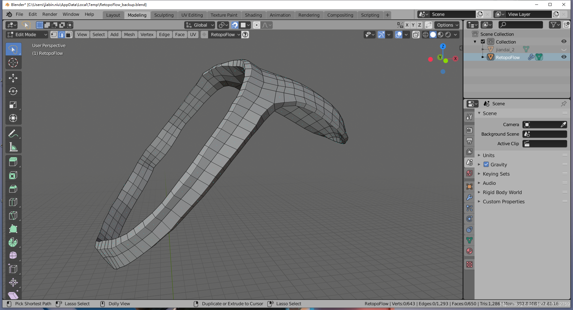This screenshot has width=573, height=310.
Task: Click the Background Scene field
Action: [545, 134]
